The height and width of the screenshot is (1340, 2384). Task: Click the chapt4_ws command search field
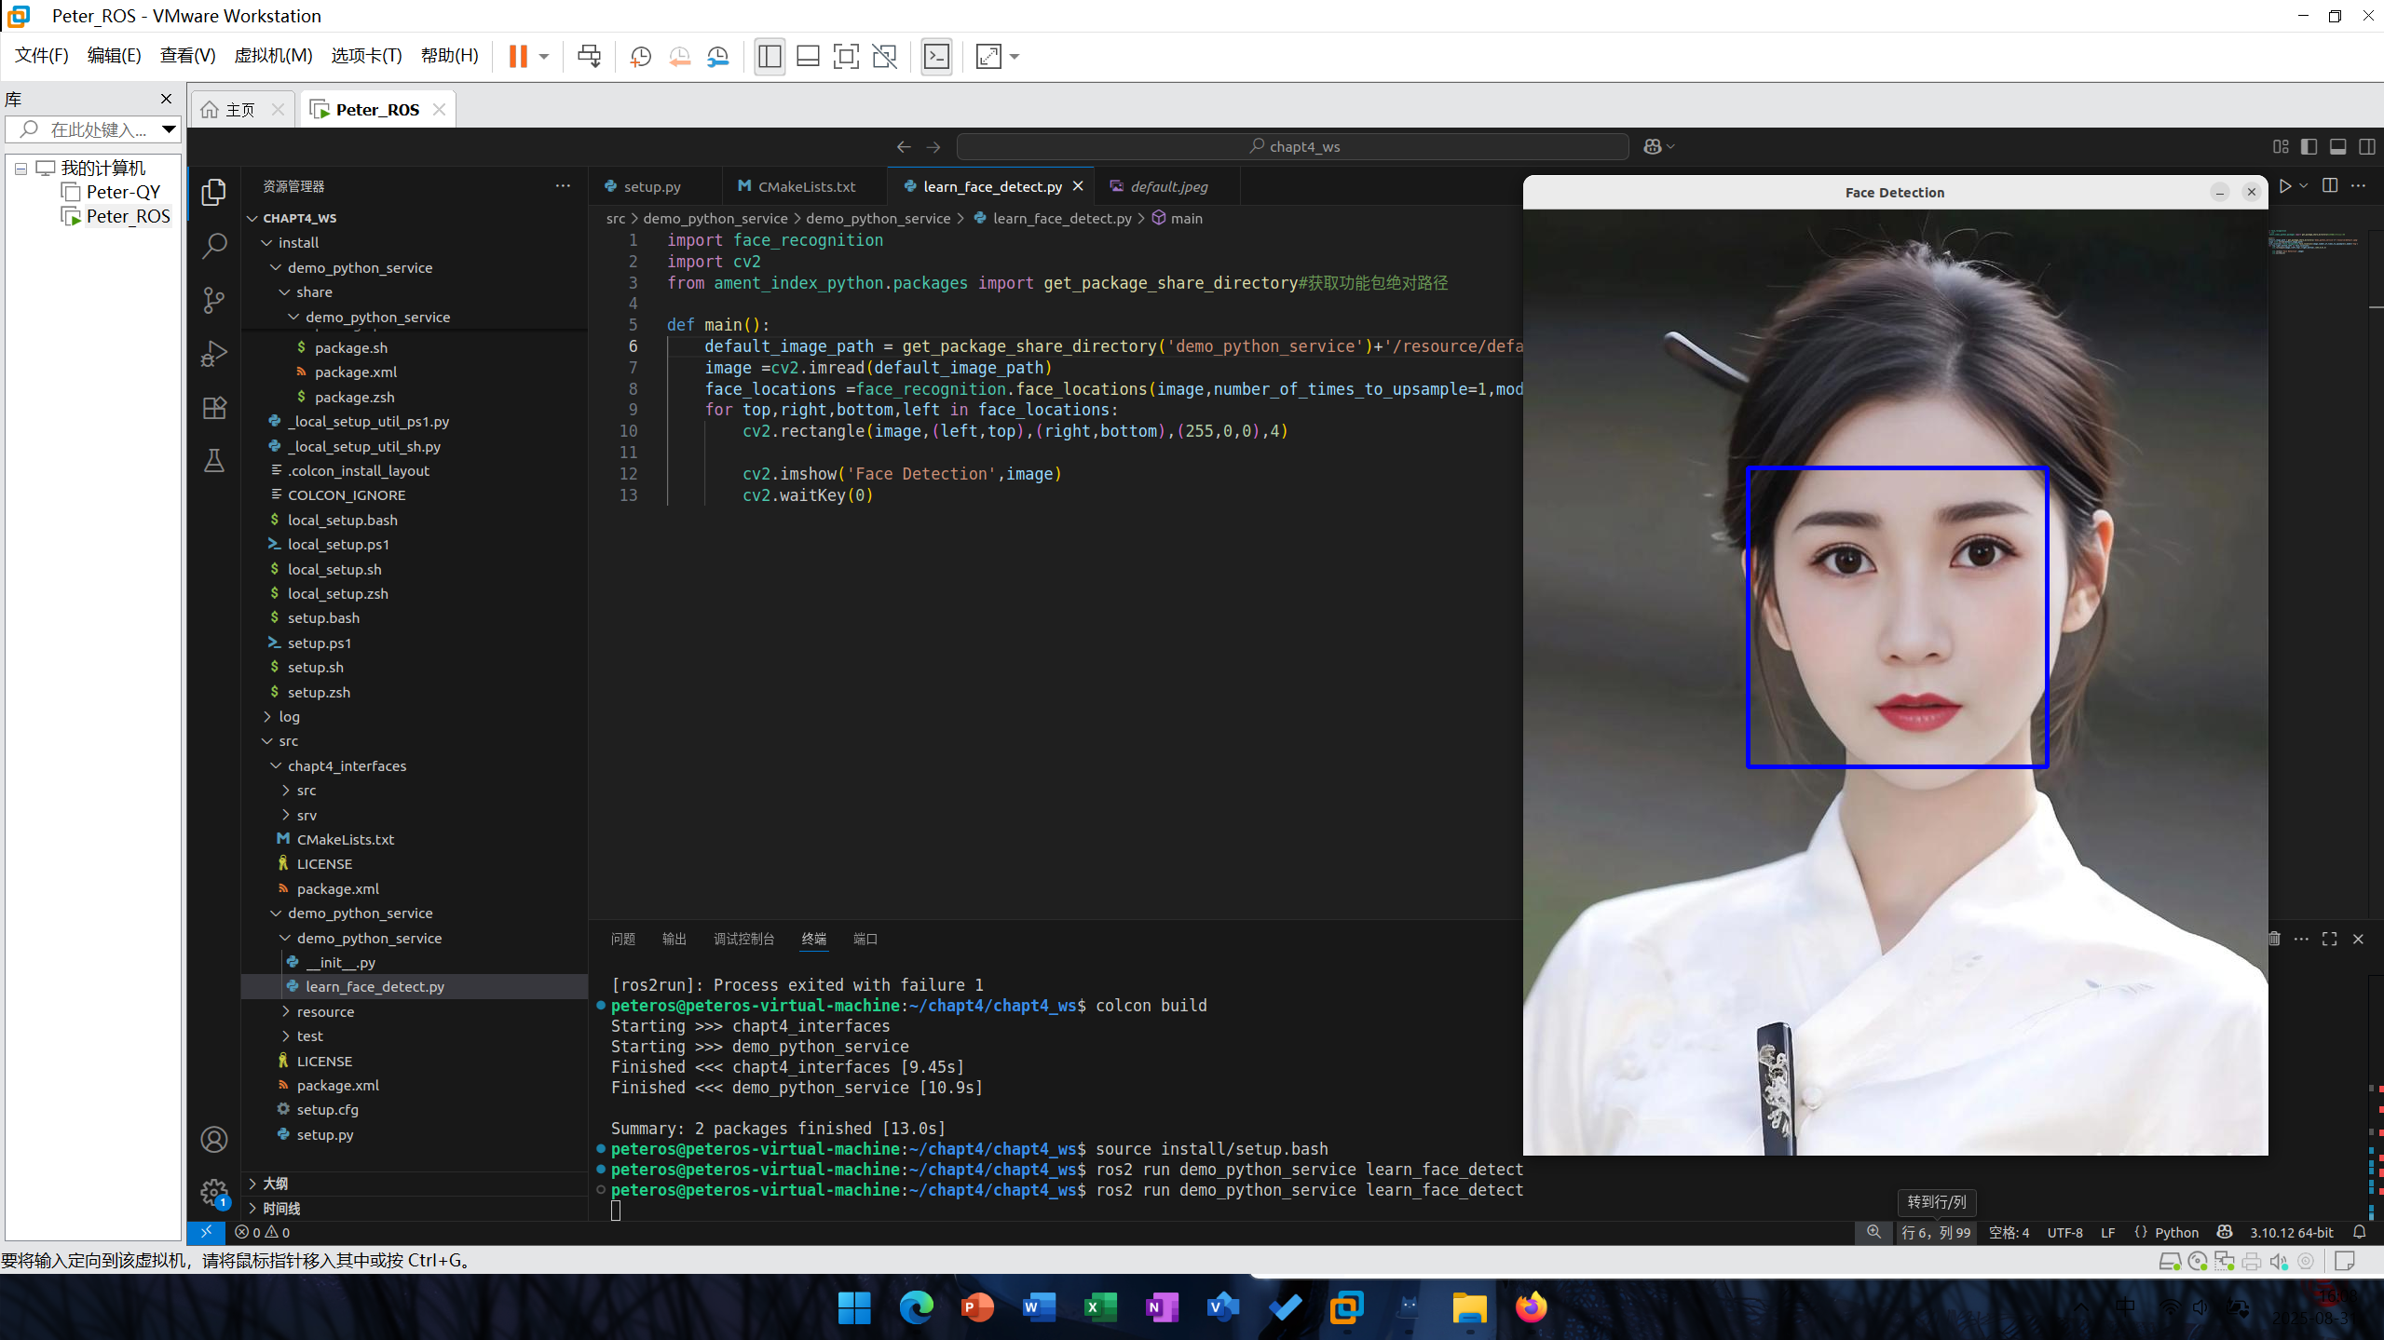(1293, 146)
